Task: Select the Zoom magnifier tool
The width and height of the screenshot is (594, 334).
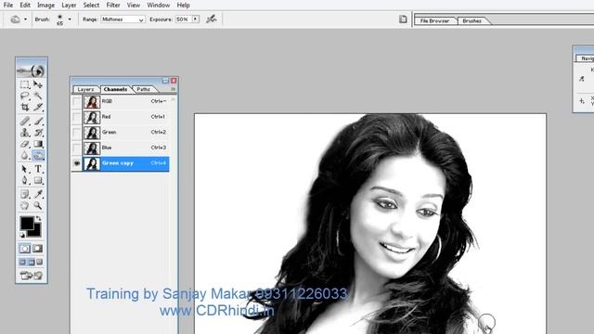Action: [38, 206]
